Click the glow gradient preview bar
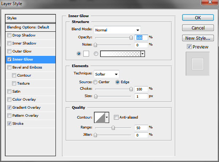This screenshot has width=219, height=162. pos(120,54)
